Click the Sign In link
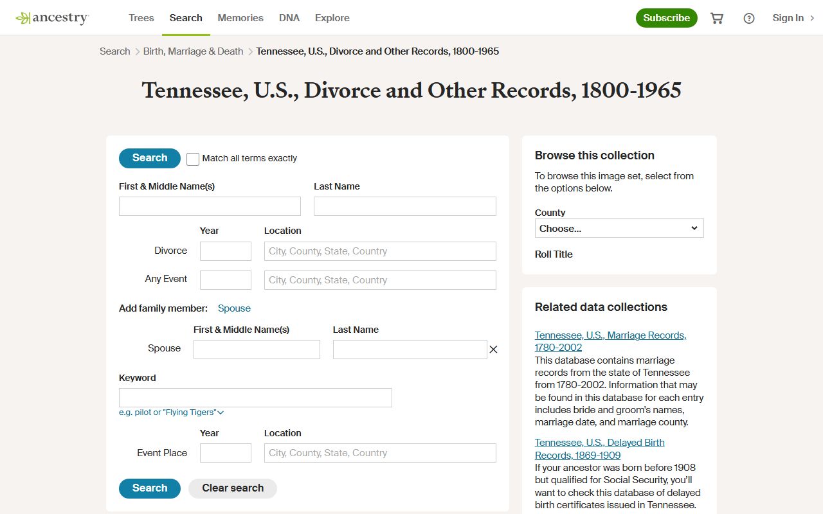The height and width of the screenshot is (514, 823). coord(788,18)
